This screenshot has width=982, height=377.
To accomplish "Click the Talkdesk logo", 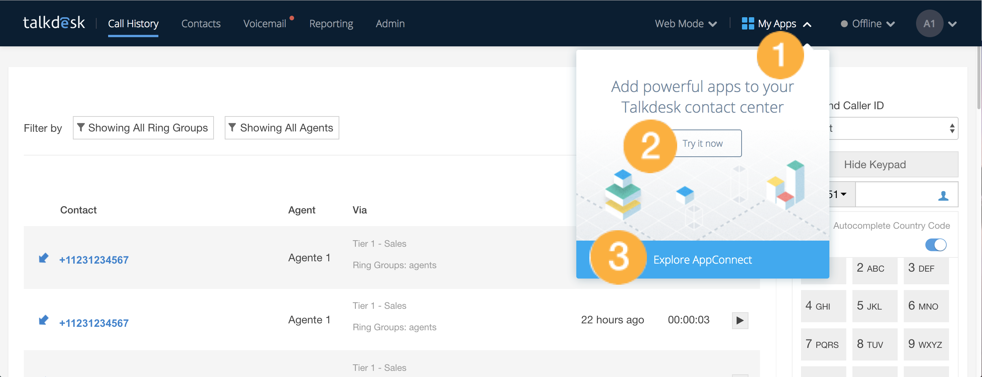I will click(54, 23).
